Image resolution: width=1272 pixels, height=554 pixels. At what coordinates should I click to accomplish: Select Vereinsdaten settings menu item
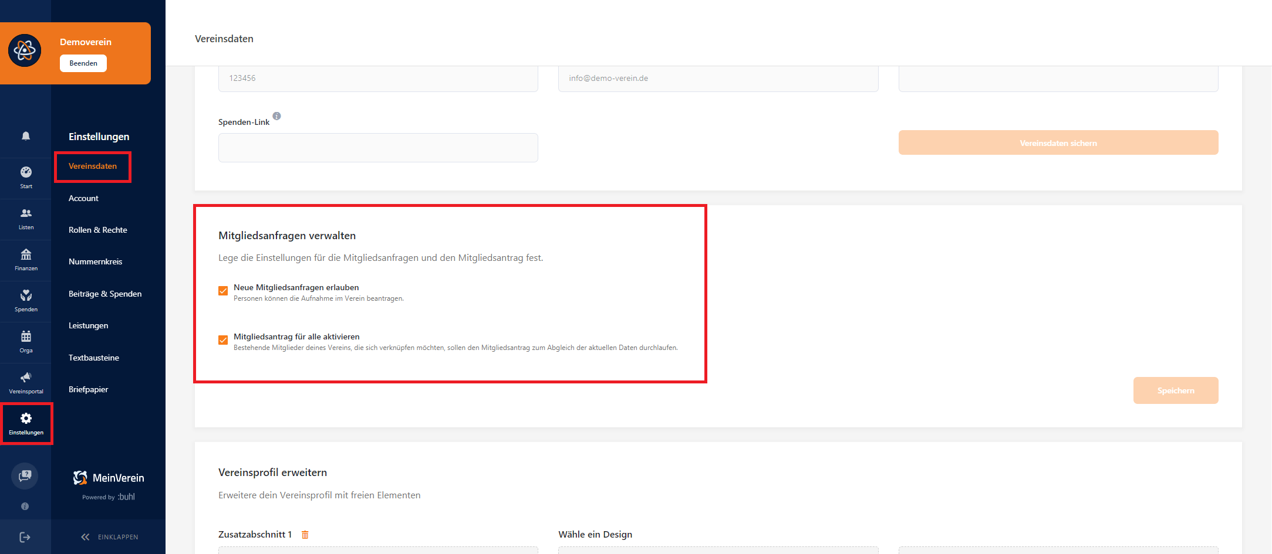pos(93,166)
